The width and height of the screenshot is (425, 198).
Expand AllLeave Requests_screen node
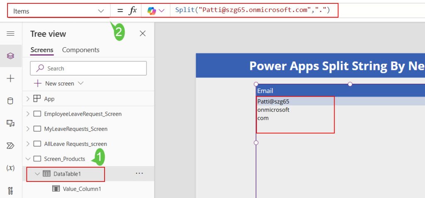(x=28, y=144)
